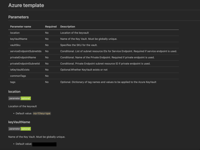Image resolution: width=200 pixels, height=150 pixels.
Task: Click the parameter optional badge under location
Action: pyautogui.click(x=20, y=98)
